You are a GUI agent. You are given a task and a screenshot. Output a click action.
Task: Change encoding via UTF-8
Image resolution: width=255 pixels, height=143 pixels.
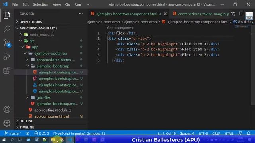(203, 133)
